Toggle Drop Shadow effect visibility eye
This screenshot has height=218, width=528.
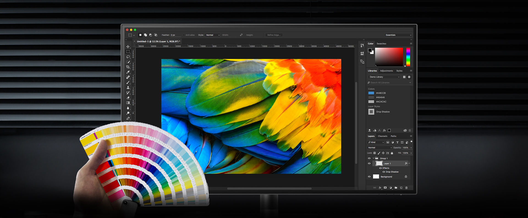[x=384, y=172]
